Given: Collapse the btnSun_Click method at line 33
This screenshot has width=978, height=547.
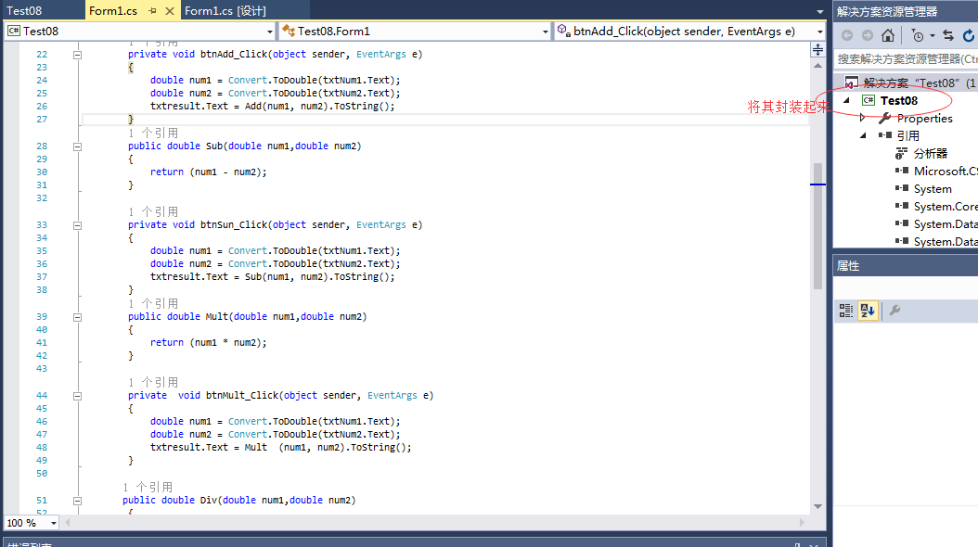Looking at the screenshot, I should 77,225.
